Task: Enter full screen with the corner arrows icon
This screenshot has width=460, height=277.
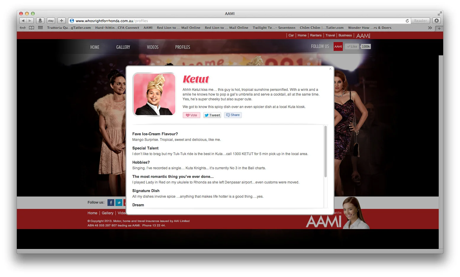Action: point(440,14)
